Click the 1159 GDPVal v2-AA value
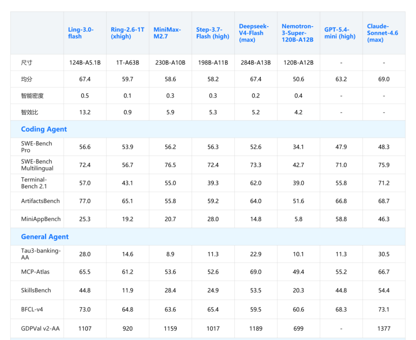 [170, 329]
